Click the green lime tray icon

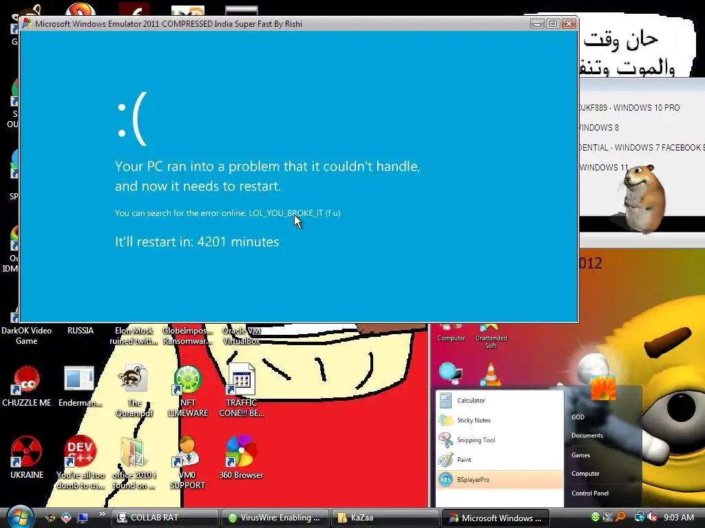click(596, 517)
